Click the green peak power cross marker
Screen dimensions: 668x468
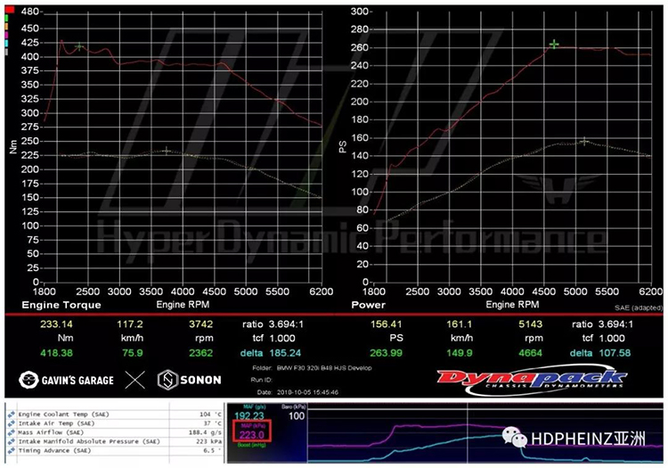point(554,44)
